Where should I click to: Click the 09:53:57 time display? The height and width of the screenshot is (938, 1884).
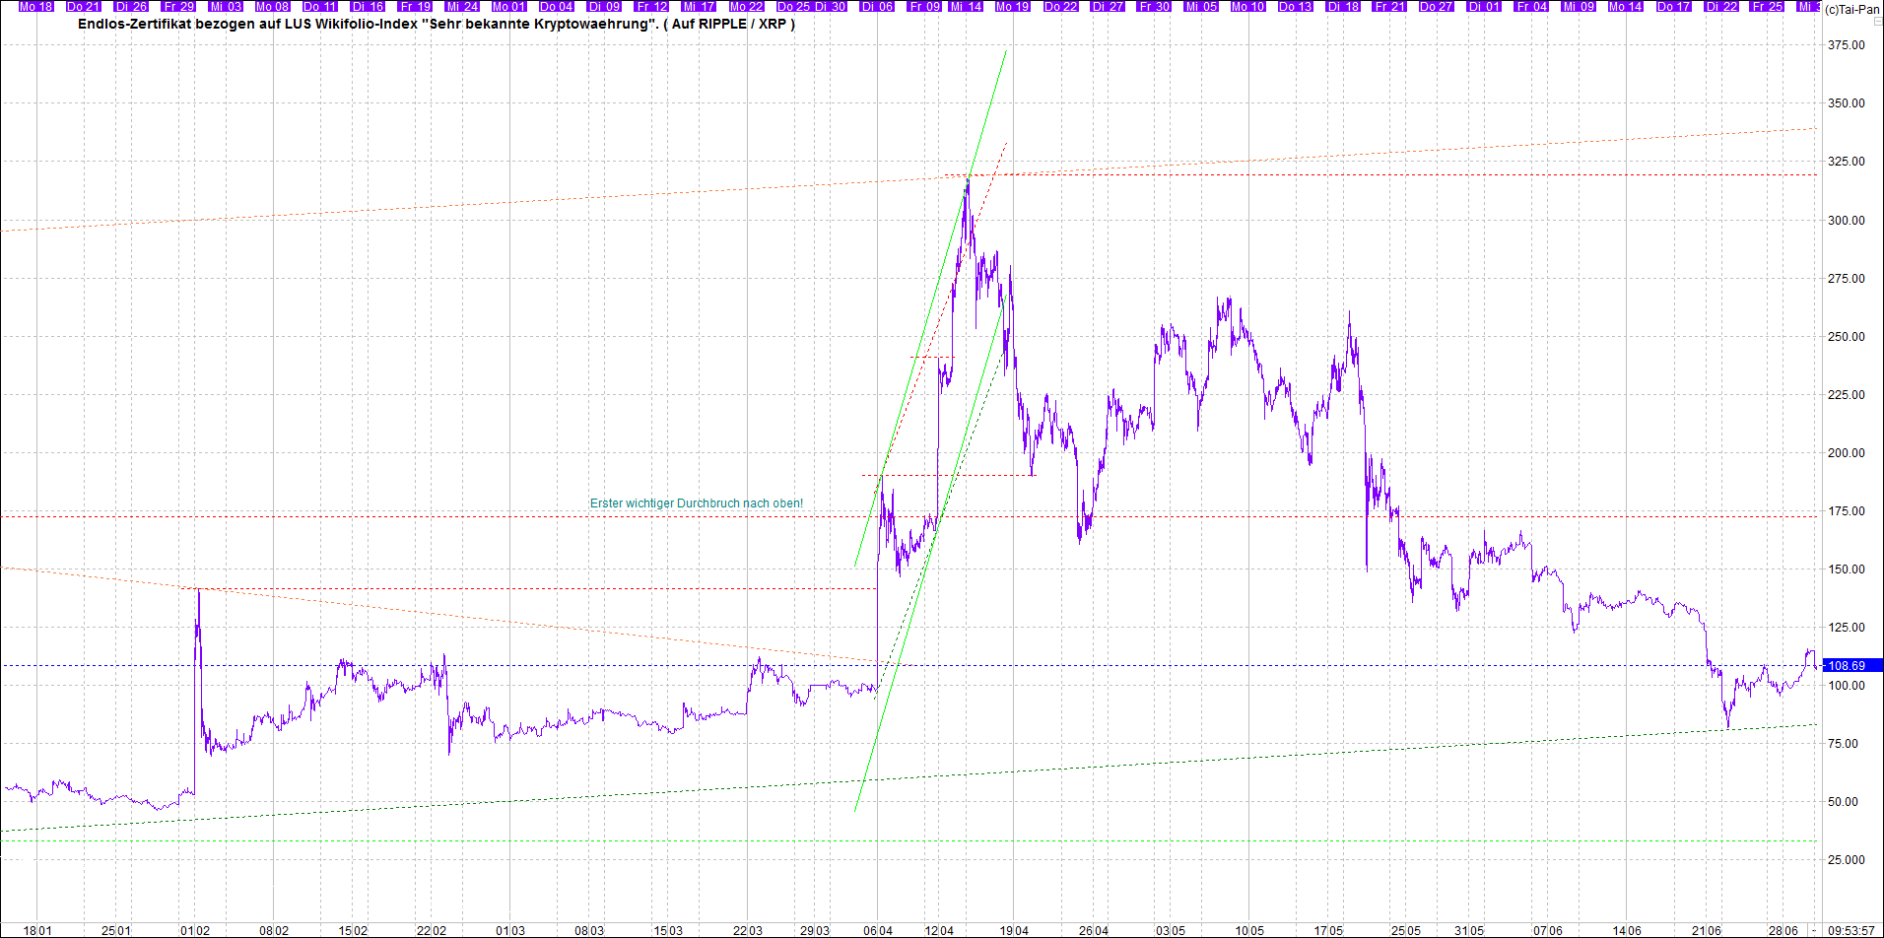(1851, 930)
